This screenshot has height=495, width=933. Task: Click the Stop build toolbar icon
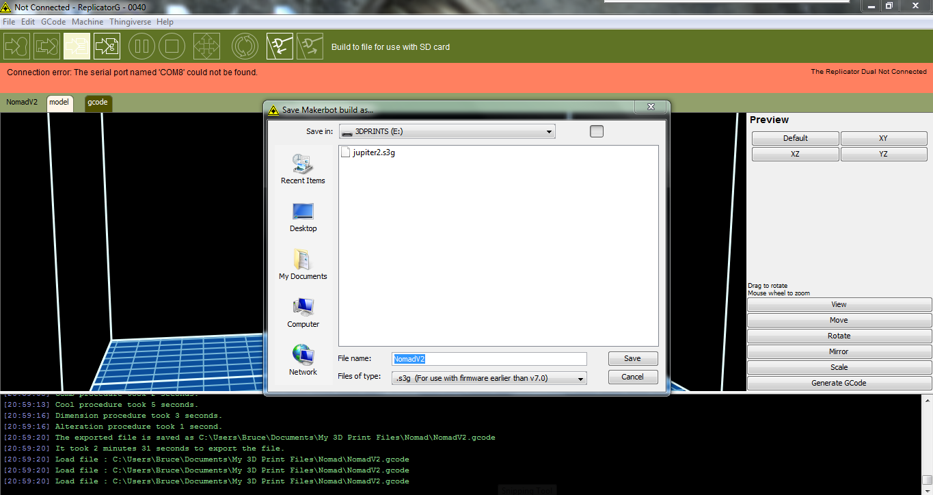coord(172,46)
